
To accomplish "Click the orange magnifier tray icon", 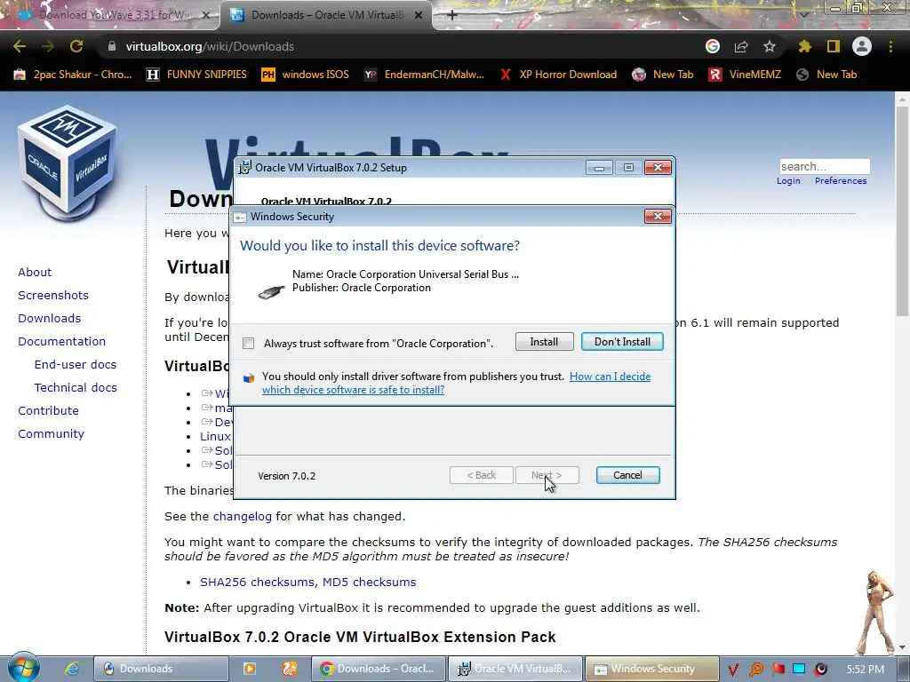I will pyautogui.click(x=756, y=670).
